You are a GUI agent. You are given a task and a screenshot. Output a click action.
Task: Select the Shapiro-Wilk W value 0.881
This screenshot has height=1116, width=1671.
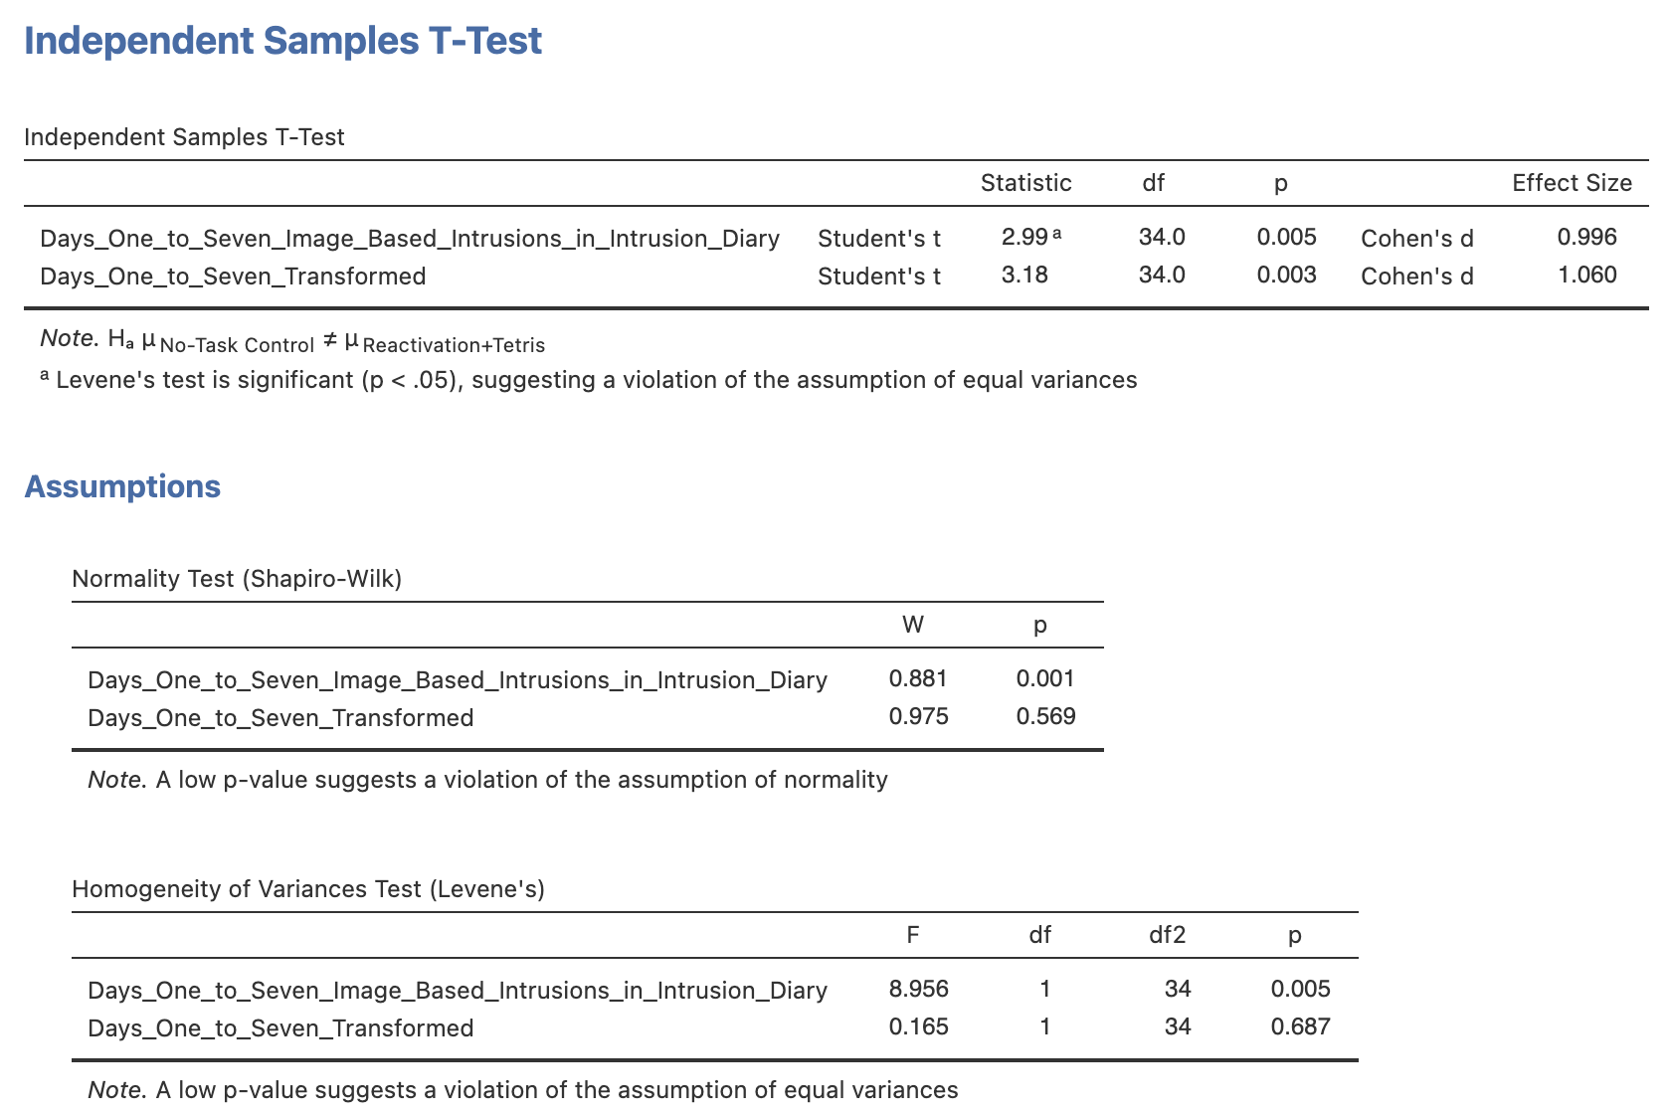click(918, 678)
